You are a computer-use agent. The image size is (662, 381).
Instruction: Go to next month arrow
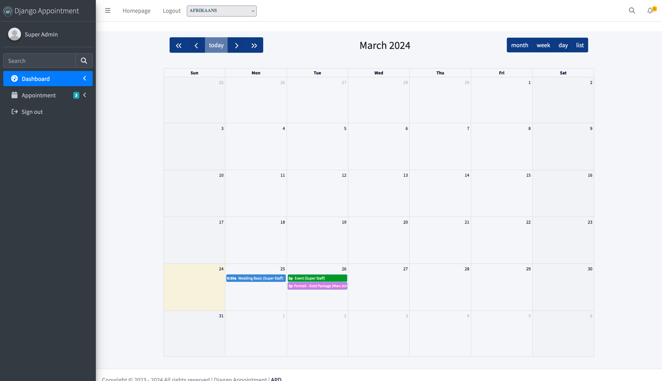click(x=237, y=45)
